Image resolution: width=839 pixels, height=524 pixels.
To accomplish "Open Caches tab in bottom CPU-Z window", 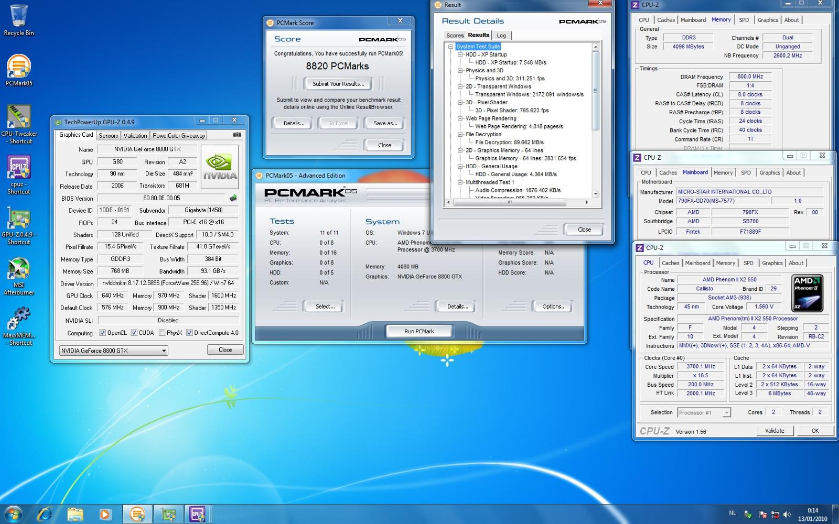I will pyautogui.click(x=670, y=263).
